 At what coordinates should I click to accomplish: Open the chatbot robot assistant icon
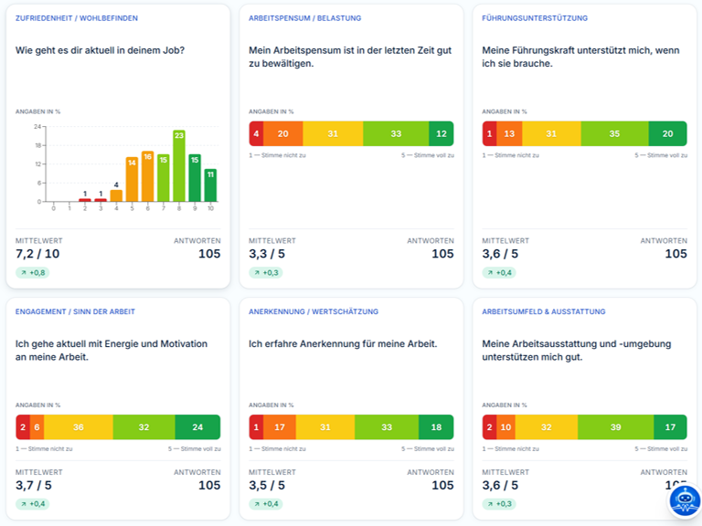tap(685, 500)
